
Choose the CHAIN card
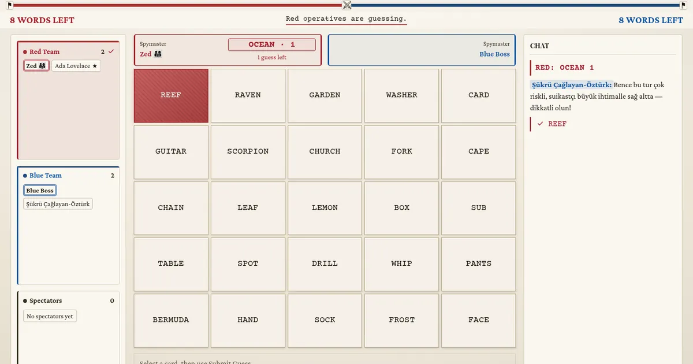click(x=171, y=208)
